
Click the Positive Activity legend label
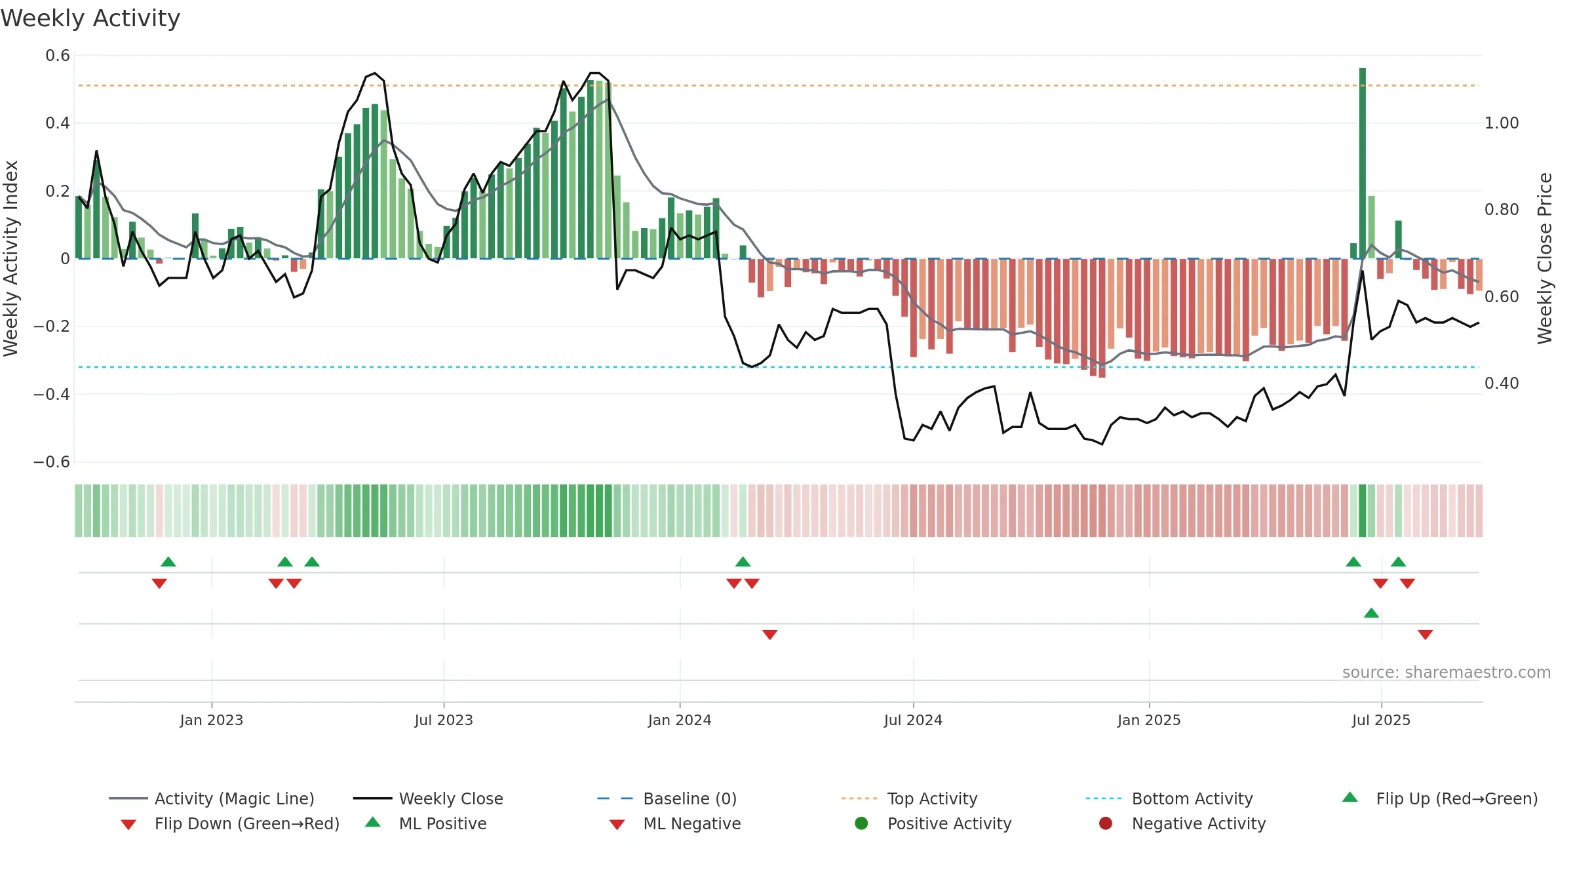pos(950,823)
